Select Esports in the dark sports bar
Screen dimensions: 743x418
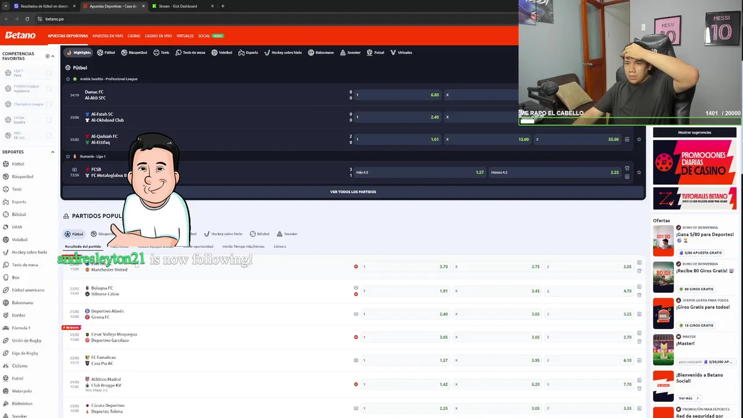coord(248,52)
